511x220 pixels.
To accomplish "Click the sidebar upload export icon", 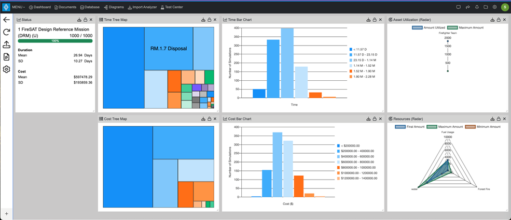I will (x=7, y=45).
